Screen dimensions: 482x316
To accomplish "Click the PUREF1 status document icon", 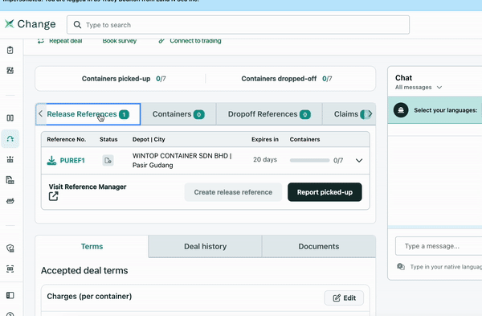I will click(x=108, y=160).
